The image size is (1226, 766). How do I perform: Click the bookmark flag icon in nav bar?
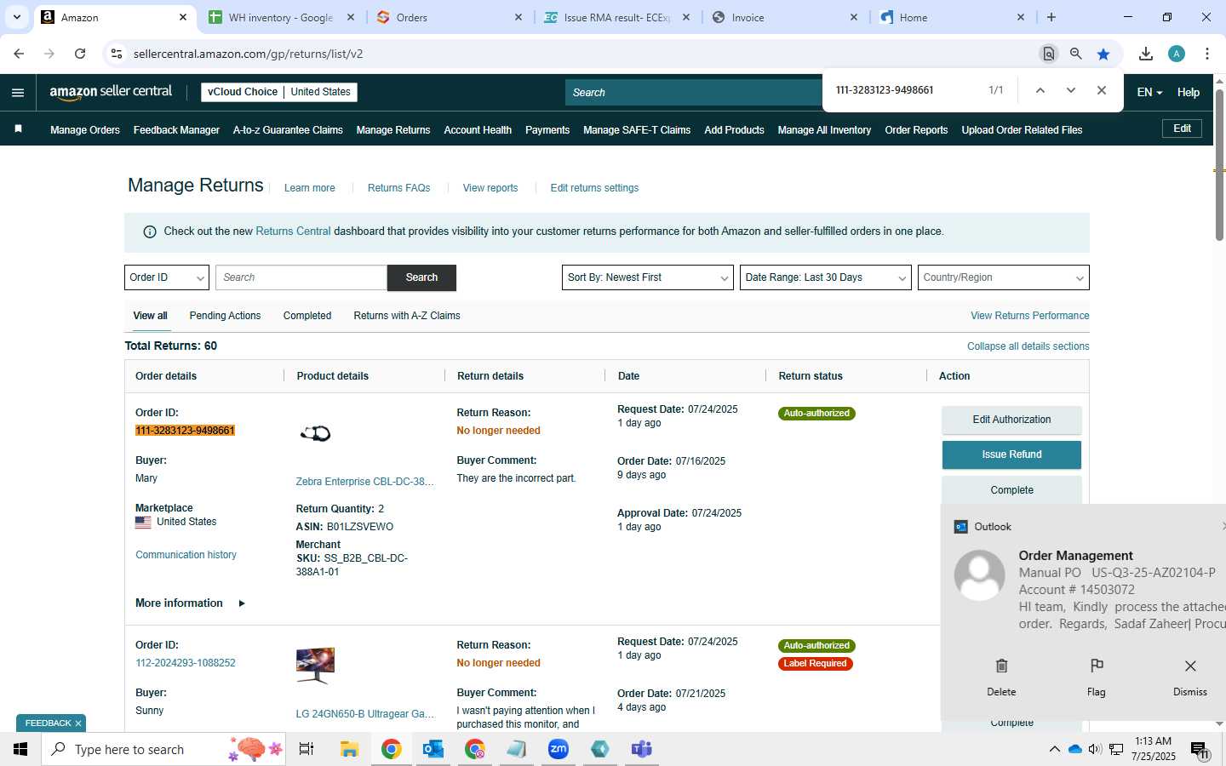tap(19, 129)
